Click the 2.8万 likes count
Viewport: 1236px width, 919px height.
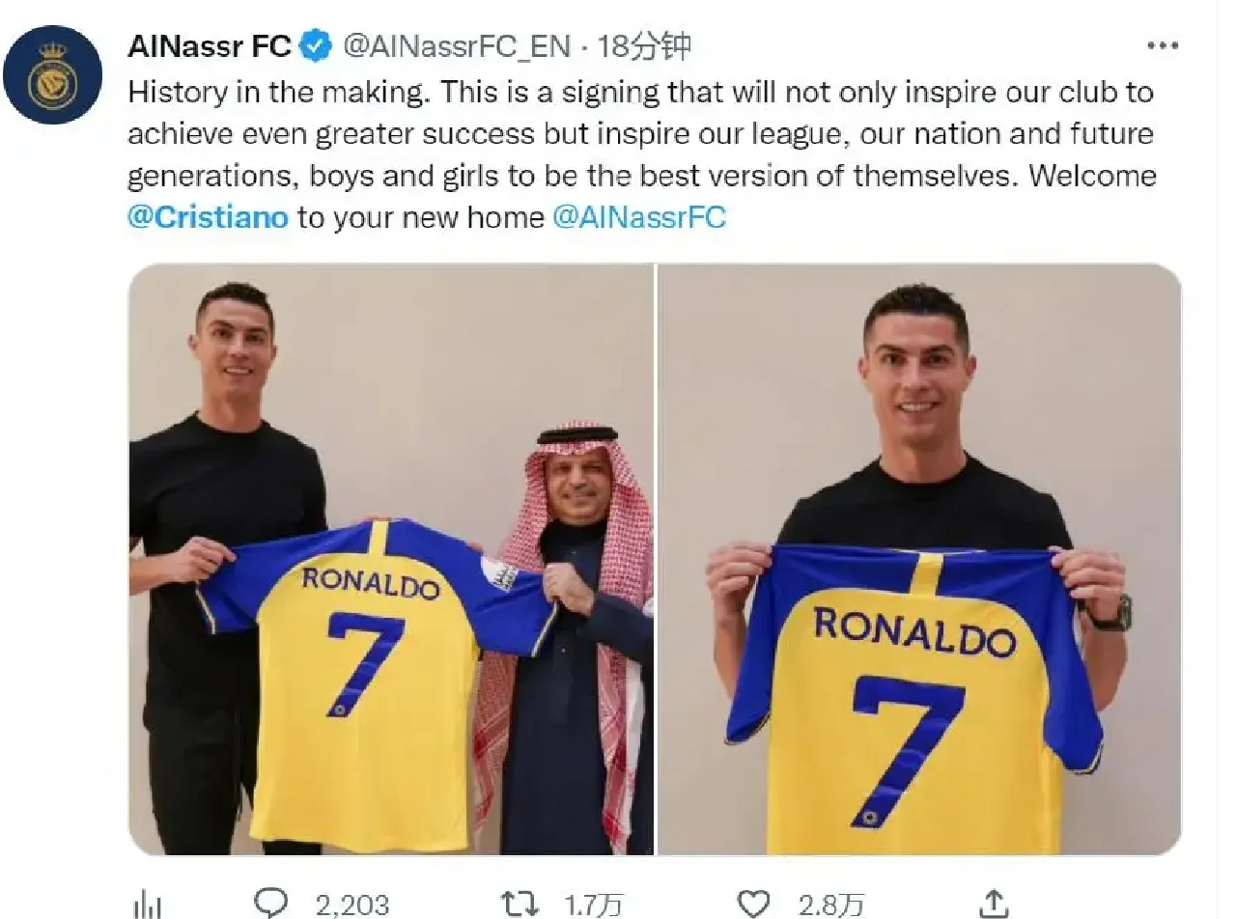click(830, 905)
